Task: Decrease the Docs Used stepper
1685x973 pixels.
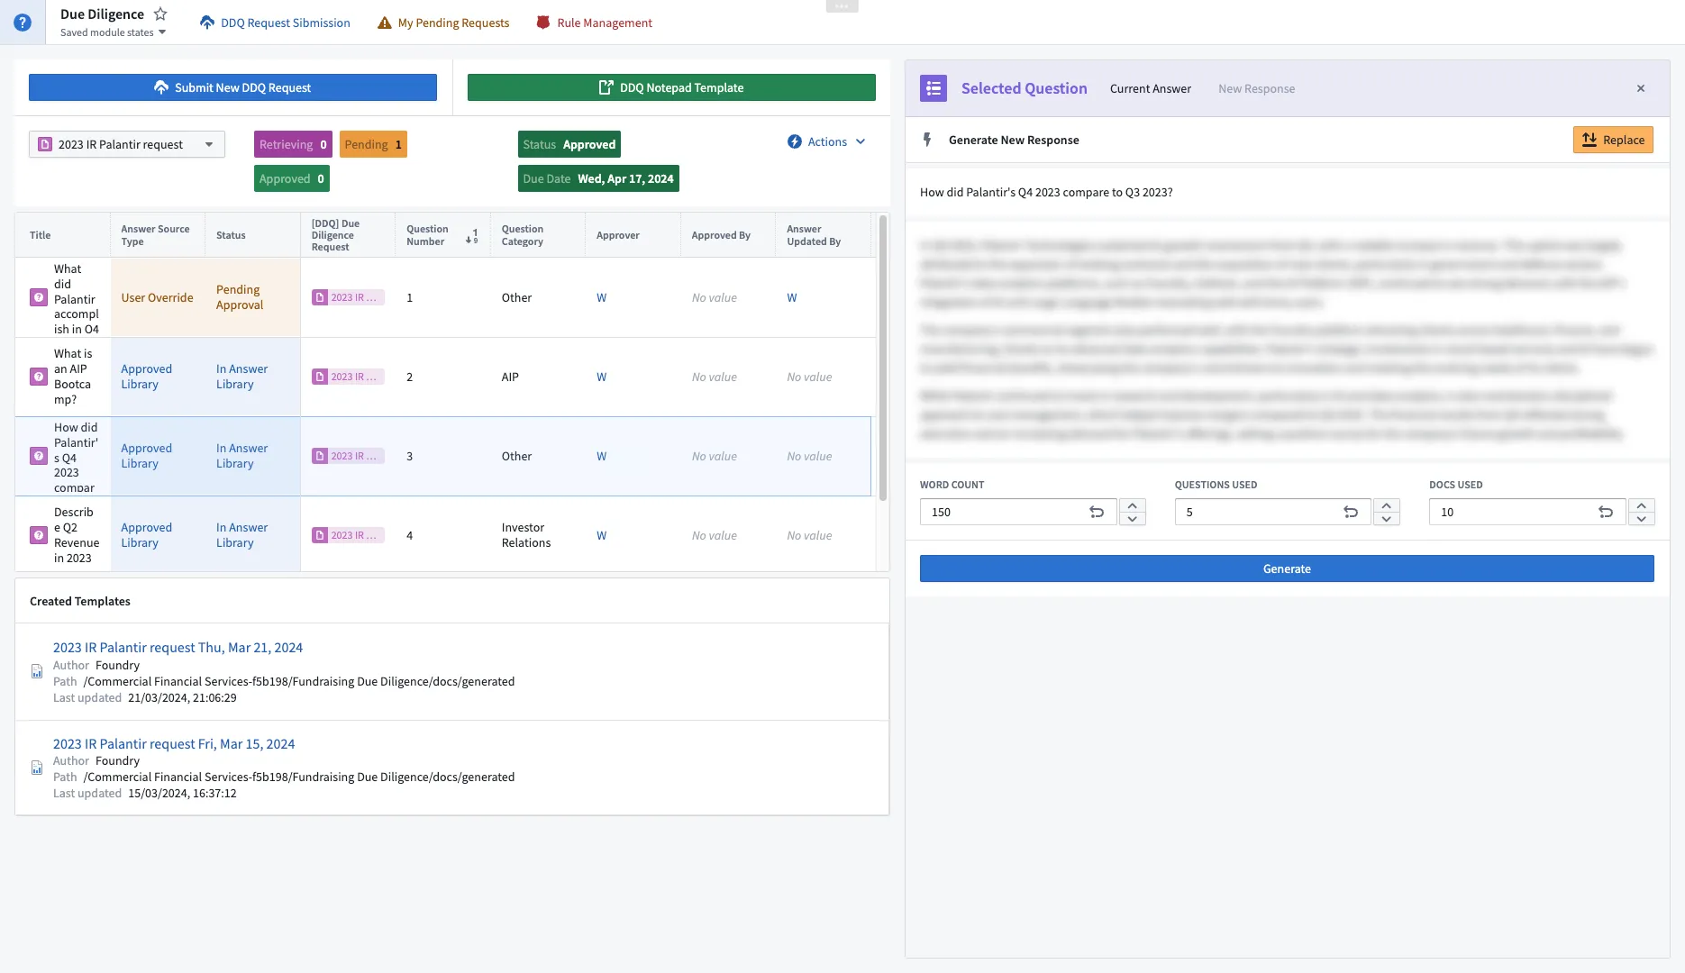Action: click(x=1642, y=519)
